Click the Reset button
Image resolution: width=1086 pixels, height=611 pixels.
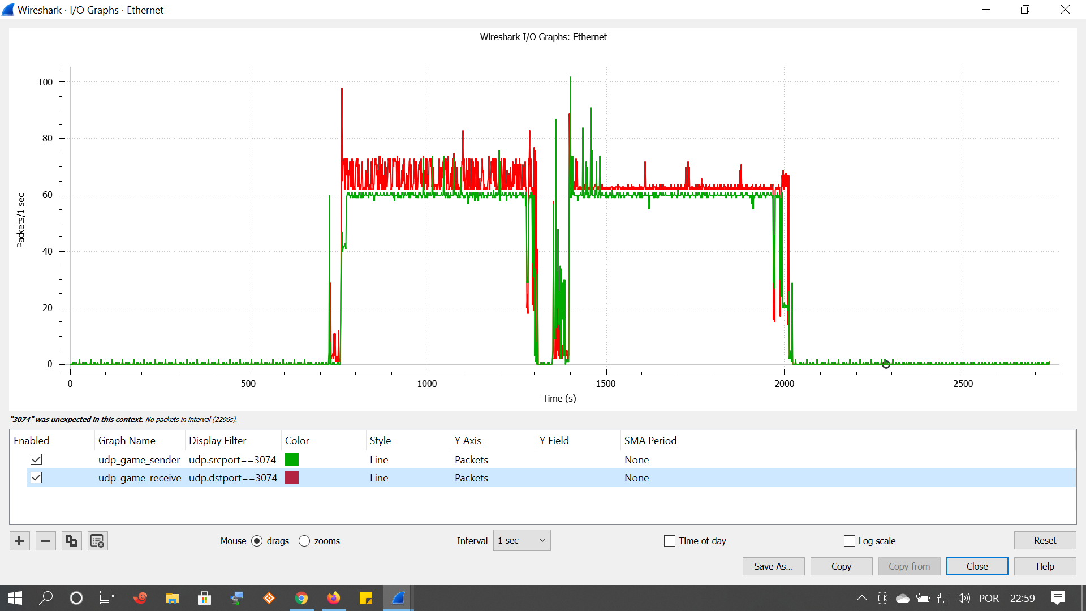coord(1045,540)
